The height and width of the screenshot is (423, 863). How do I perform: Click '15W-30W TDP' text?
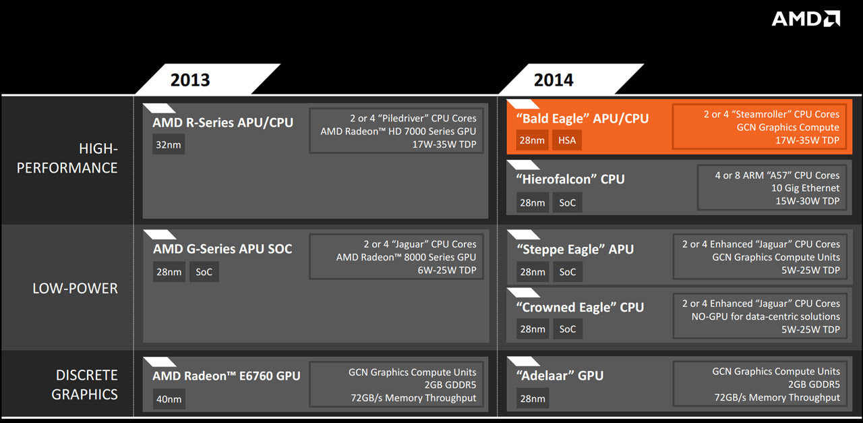coord(808,200)
